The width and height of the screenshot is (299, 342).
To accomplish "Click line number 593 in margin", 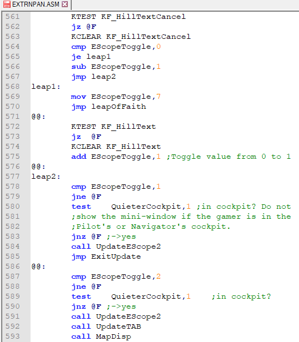I will pos(12,336).
